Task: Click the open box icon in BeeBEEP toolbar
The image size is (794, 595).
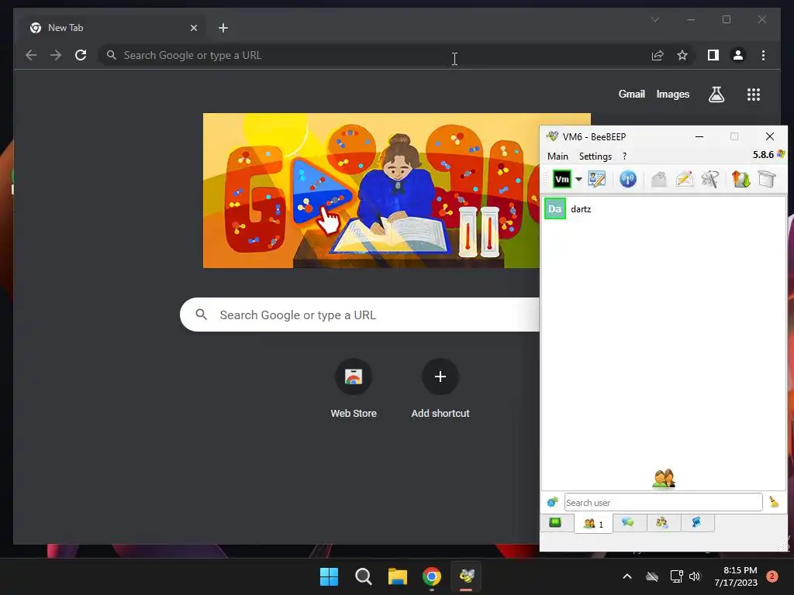Action: pos(767,179)
